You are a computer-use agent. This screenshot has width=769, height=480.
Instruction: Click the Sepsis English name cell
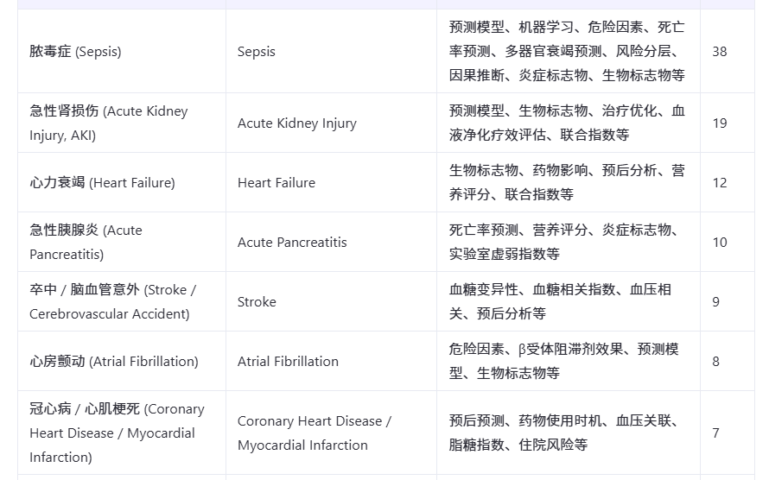(331, 52)
